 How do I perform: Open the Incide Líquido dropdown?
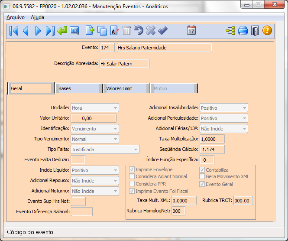pyautogui.click(x=95, y=170)
